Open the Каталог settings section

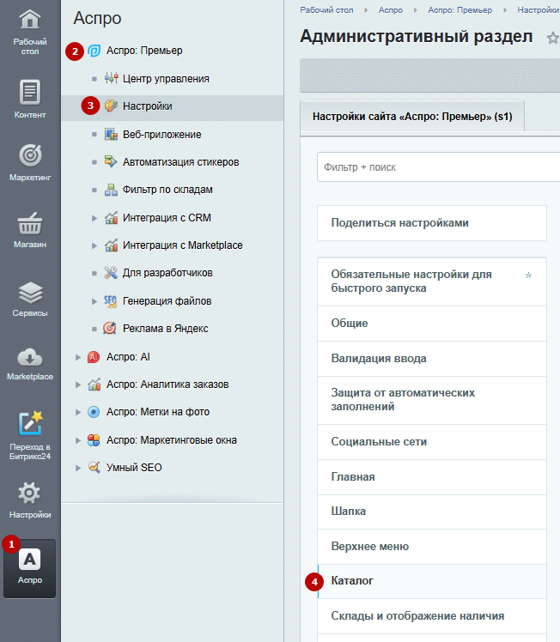click(x=432, y=581)
